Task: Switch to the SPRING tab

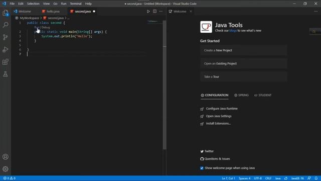Action: [241, 95]
